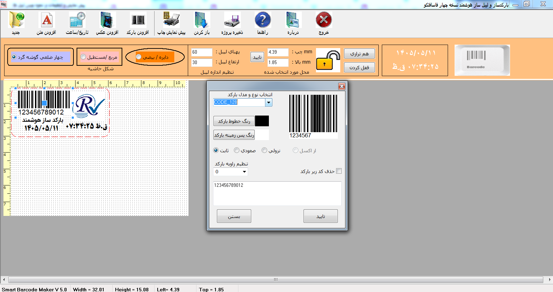553x292 pixels.
Task: Click the left position field showing 4.39
Action: coord(278,52)
